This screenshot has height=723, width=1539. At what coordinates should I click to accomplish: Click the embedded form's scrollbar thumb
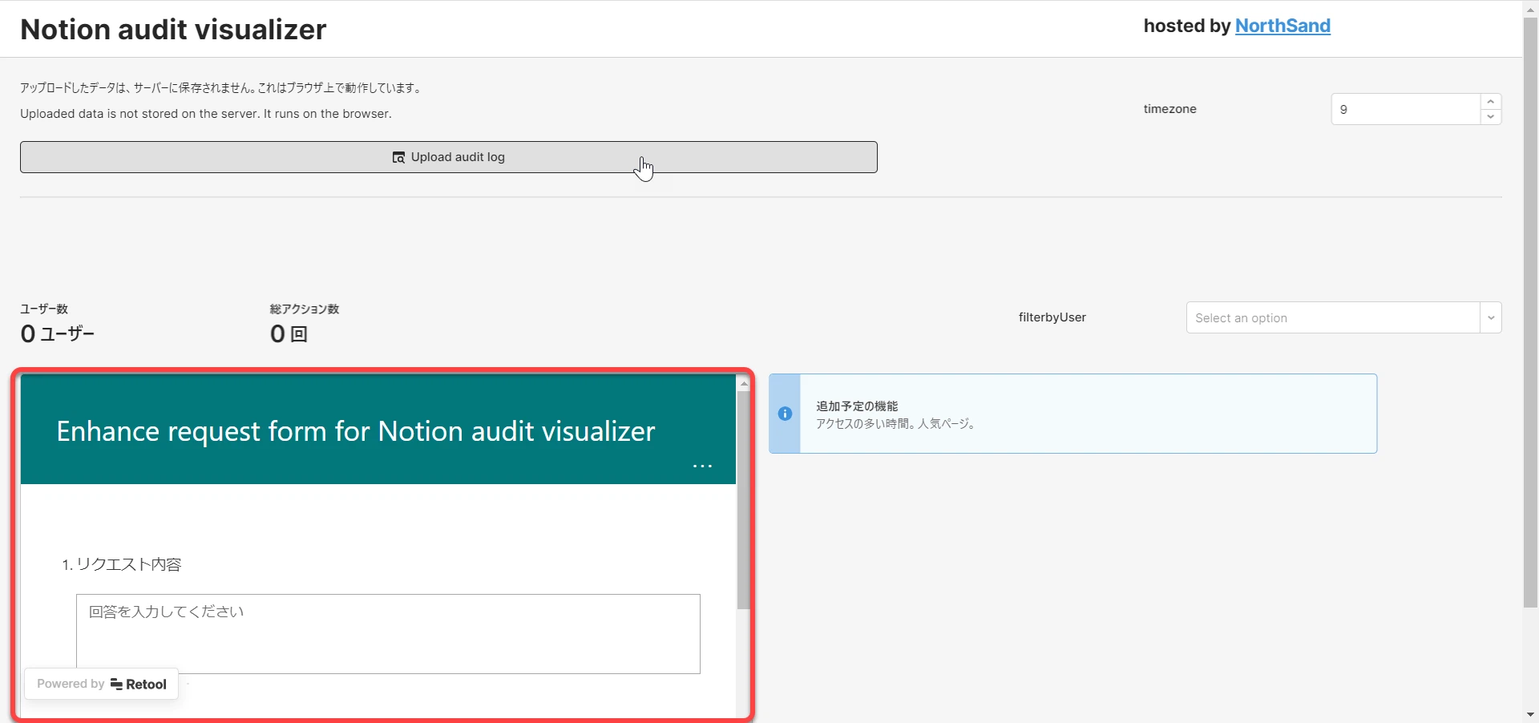(743, 500)
